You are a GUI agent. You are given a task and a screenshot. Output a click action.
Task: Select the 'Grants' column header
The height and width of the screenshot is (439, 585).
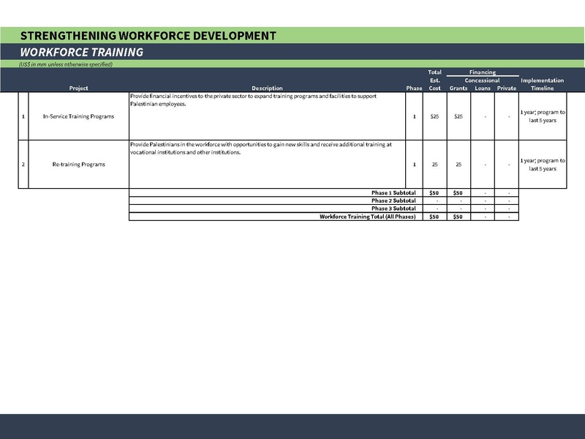(x=458, y=88)
